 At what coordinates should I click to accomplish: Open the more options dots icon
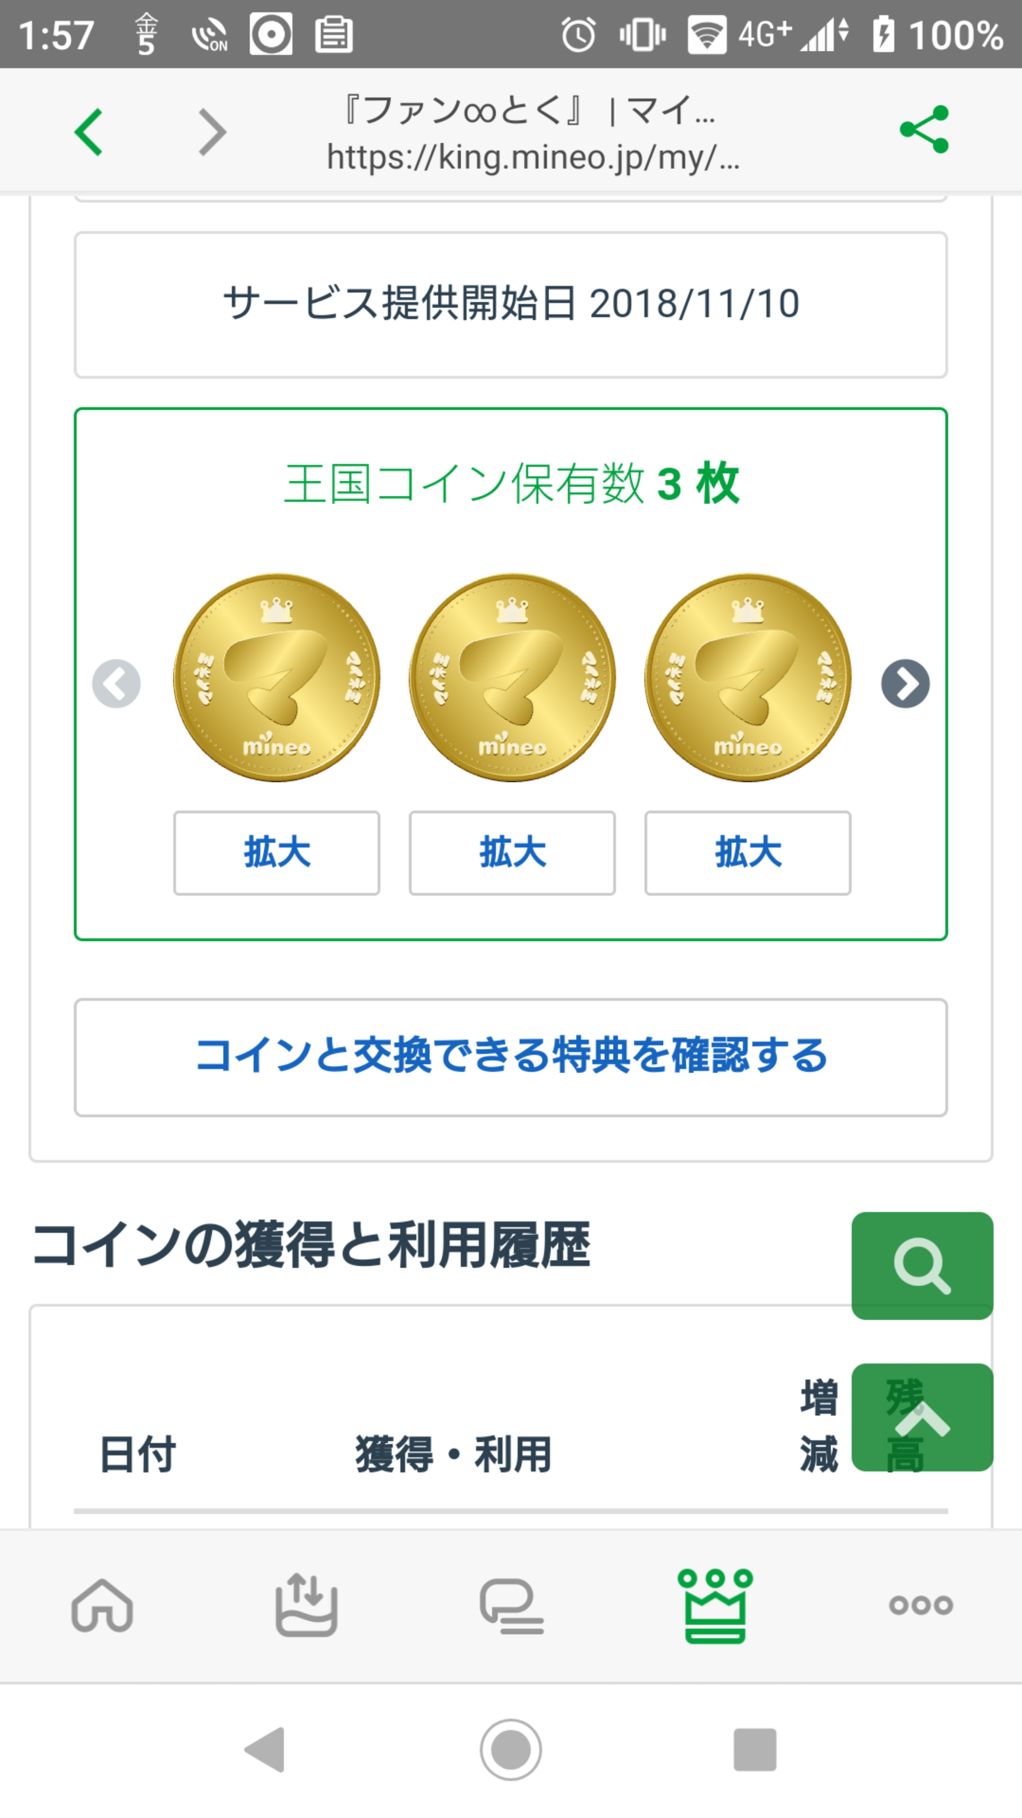[920, 1605]
